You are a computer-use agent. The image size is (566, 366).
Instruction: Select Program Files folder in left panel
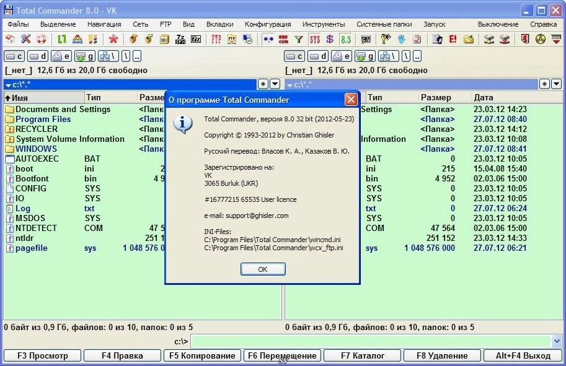[43, 119]
